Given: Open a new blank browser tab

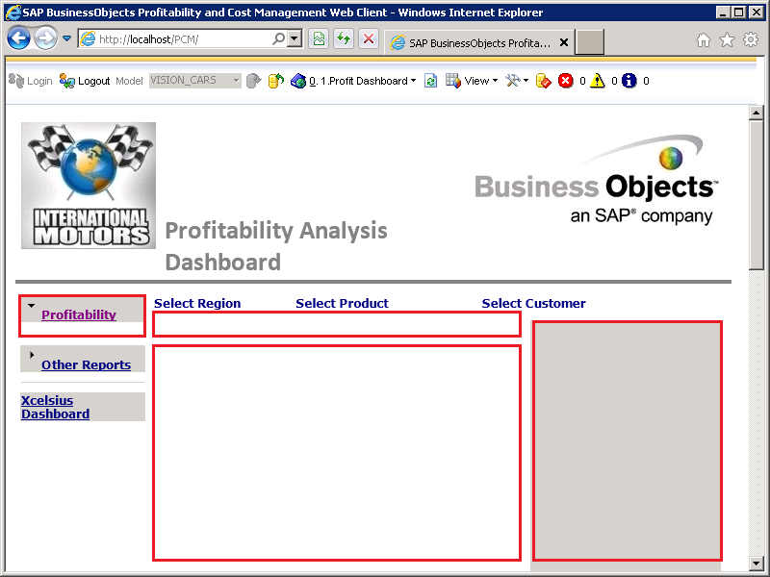Looking at the screenshot, I should (x=589, y=42).
